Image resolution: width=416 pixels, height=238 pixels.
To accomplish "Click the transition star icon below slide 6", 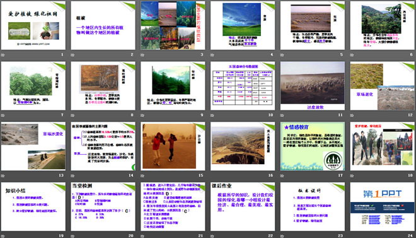I will point(352,55).
